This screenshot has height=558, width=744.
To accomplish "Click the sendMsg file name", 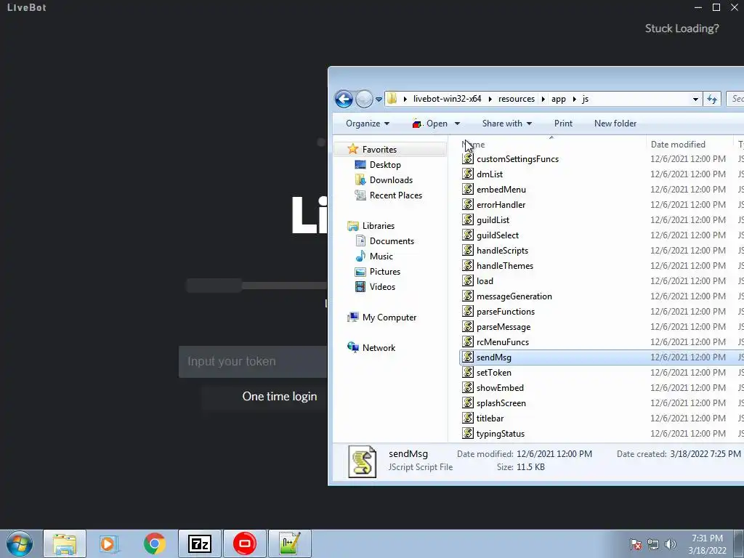I will [x=494, y=357].
